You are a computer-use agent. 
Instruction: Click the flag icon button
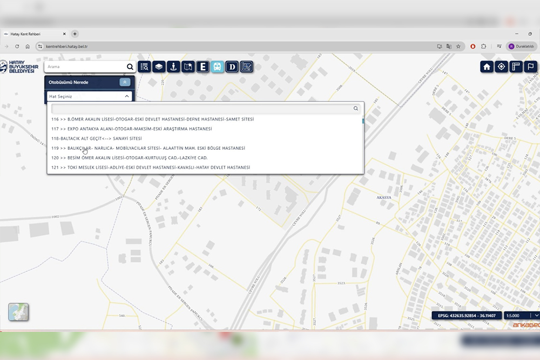coord(531,67)
